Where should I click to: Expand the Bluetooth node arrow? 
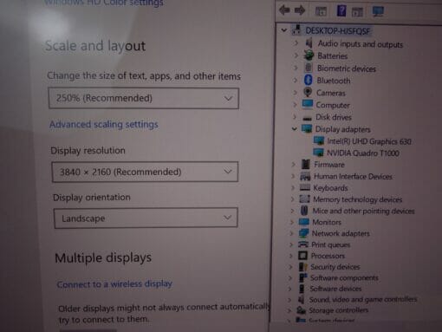[x=296, y=80]
